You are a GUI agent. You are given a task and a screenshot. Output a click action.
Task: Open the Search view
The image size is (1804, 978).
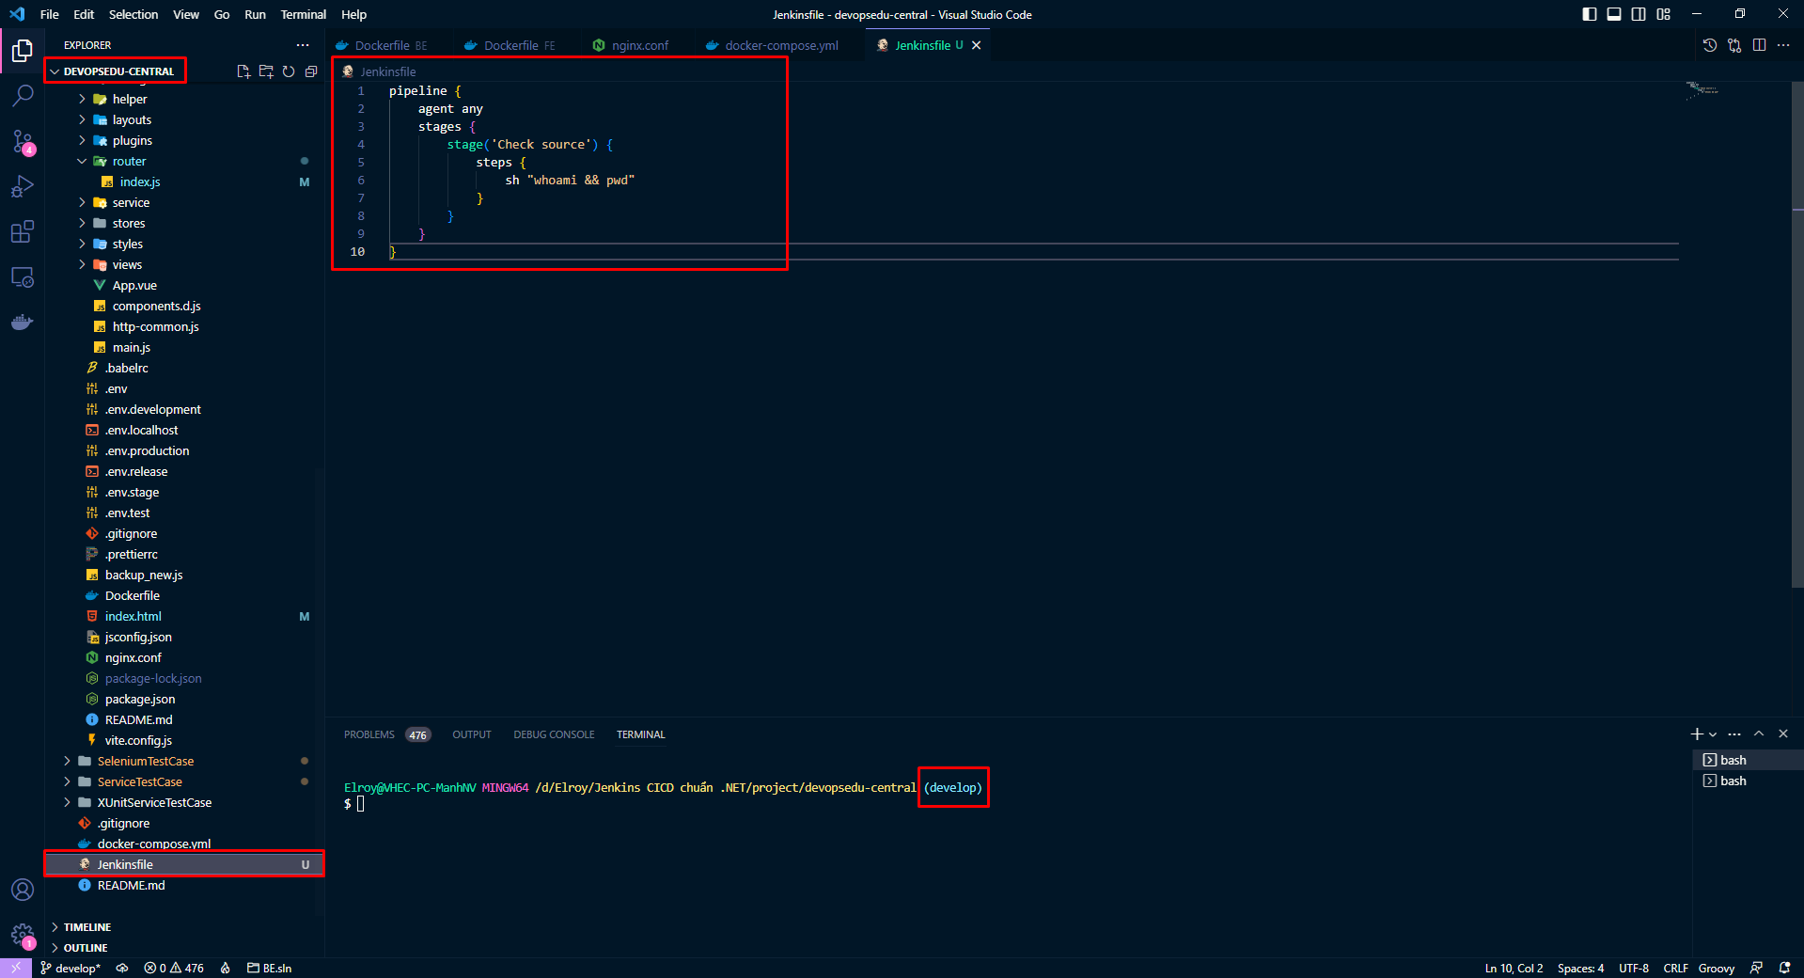click(x=23, y=96)
